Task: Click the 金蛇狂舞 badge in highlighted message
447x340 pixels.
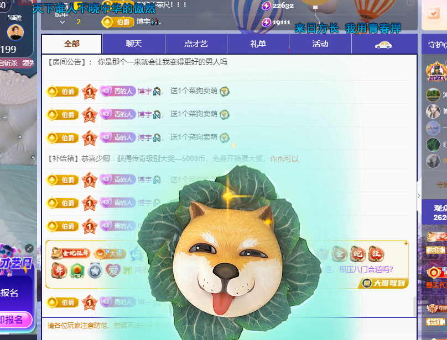Action: click(71, 253)
